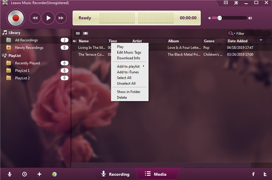Switch to list view layout icon
Screen dimensions: 272x180
78,33
